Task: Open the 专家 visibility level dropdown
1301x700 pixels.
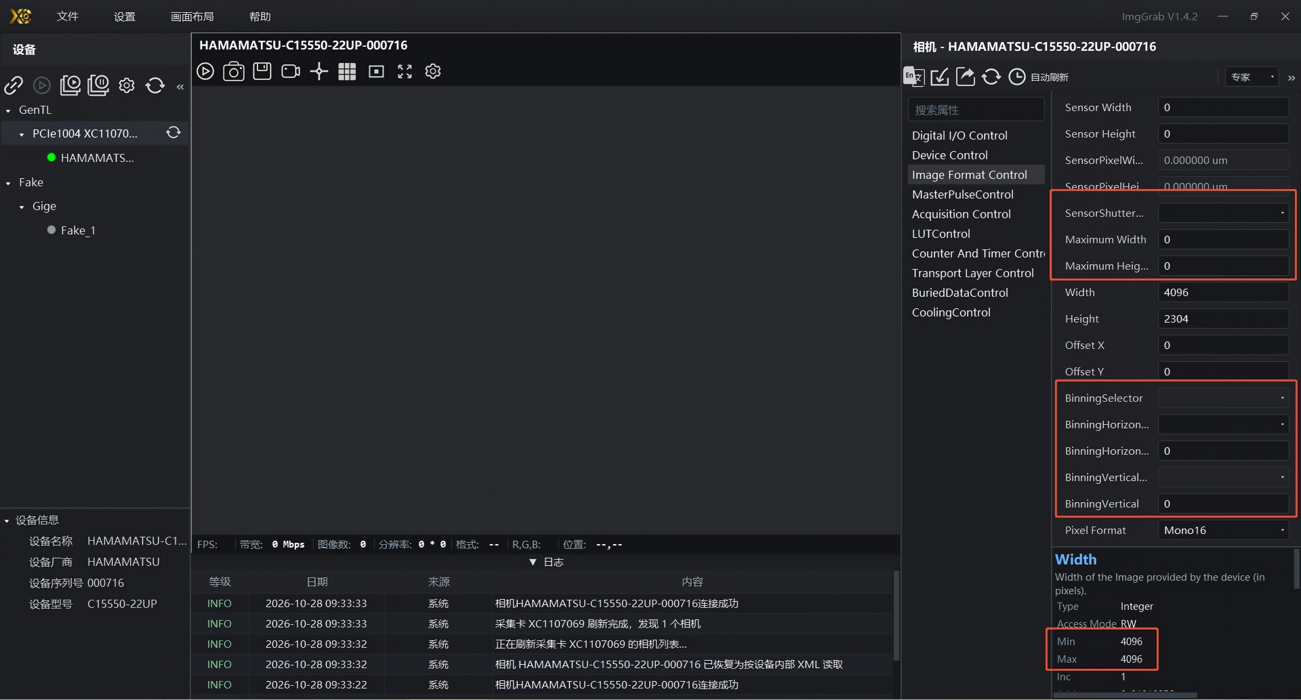Action: 1252,77
